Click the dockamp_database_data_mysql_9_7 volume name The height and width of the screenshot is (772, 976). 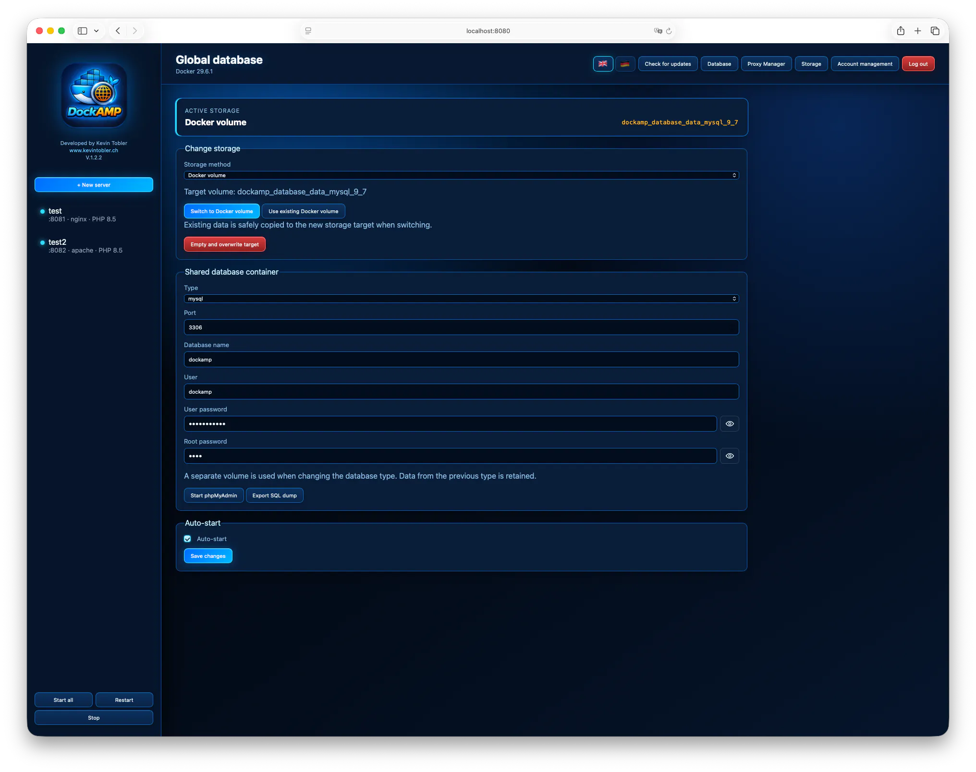pos(680,122)
